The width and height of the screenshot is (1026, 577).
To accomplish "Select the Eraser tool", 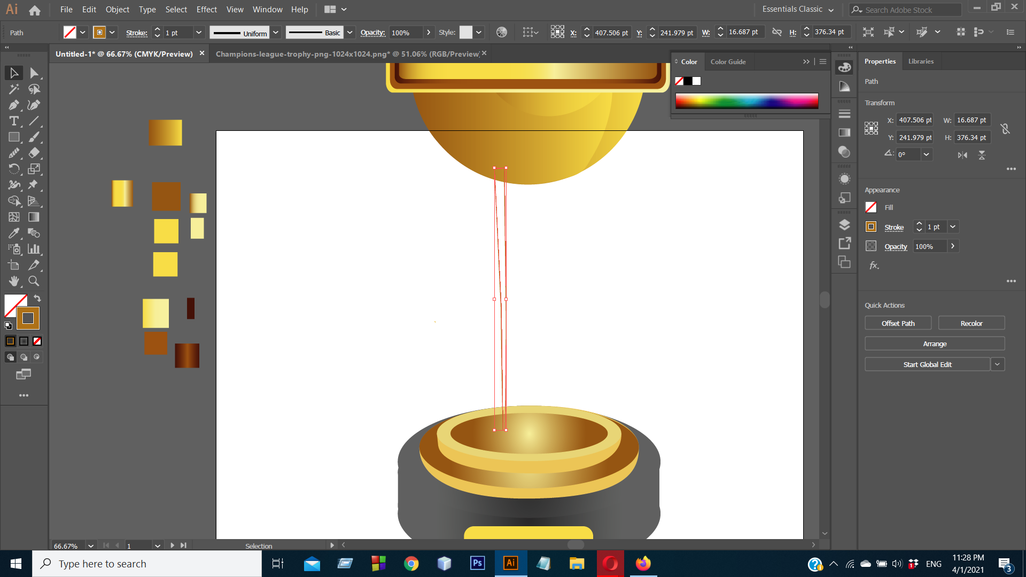I will pyautogui.click(x=34, y=153).
